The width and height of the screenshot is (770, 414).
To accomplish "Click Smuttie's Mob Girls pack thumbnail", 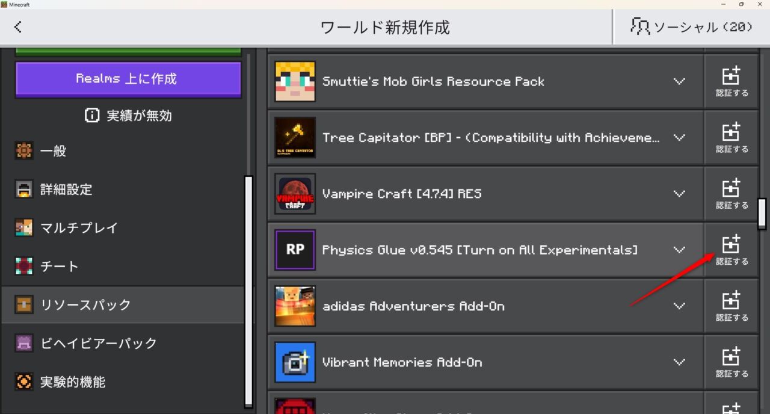I will 295,81.
